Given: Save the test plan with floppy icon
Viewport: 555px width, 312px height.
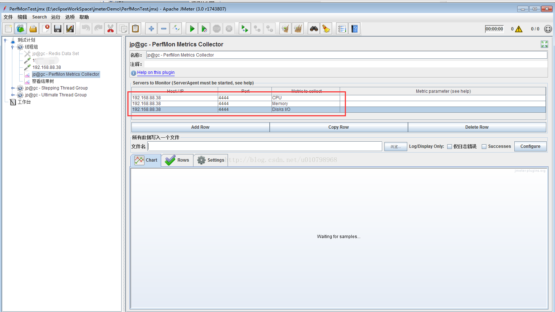Looking at the screenshot, I should (57, 29).
